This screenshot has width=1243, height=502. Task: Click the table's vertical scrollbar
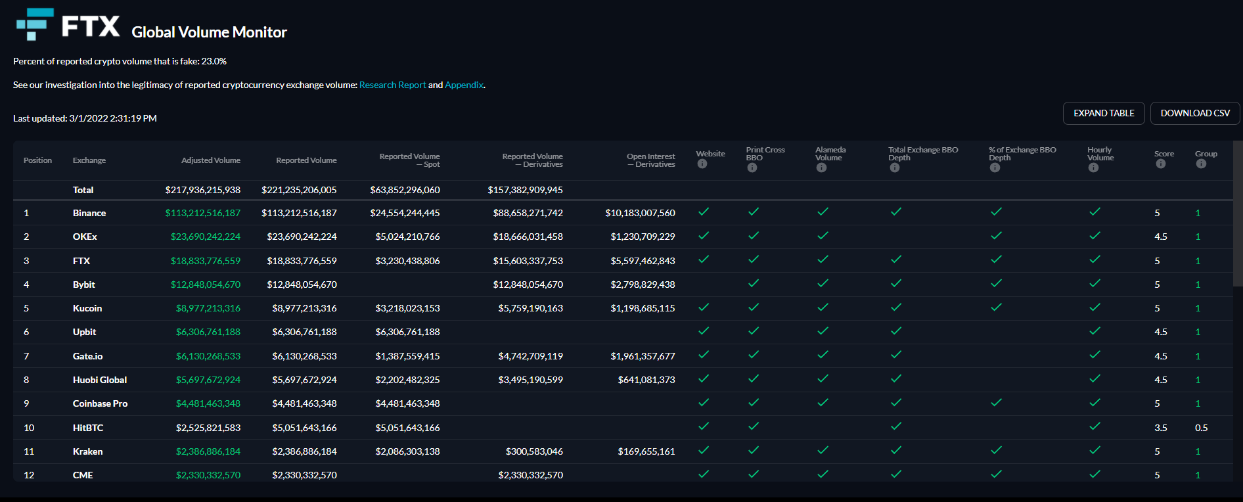point(1238,214)
